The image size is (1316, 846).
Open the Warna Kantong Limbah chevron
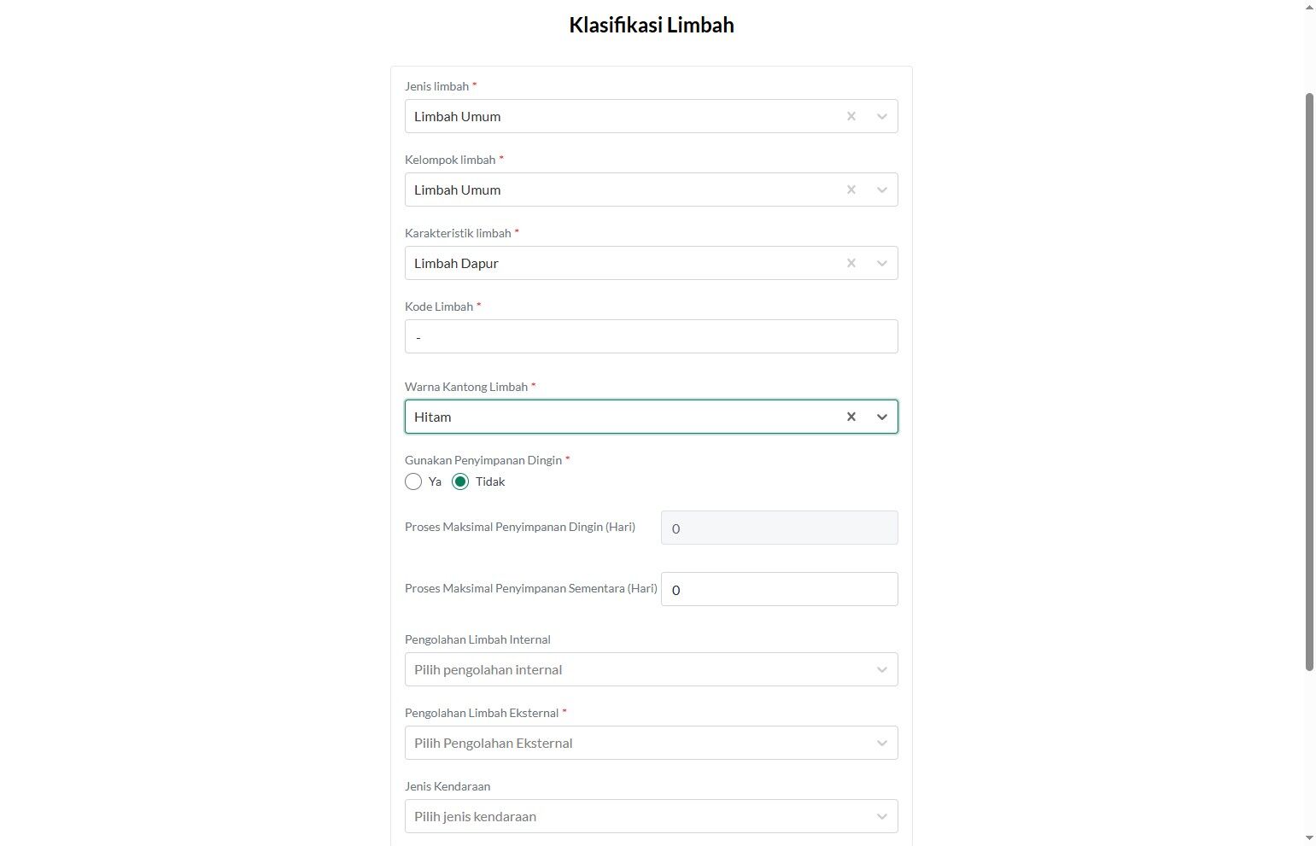point(881,417)
